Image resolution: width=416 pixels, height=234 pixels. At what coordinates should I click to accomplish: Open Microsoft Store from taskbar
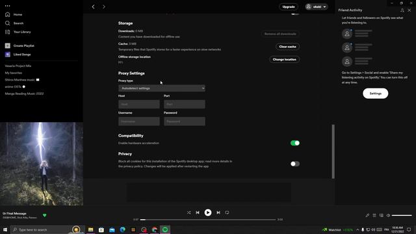[x=101, y=229]
